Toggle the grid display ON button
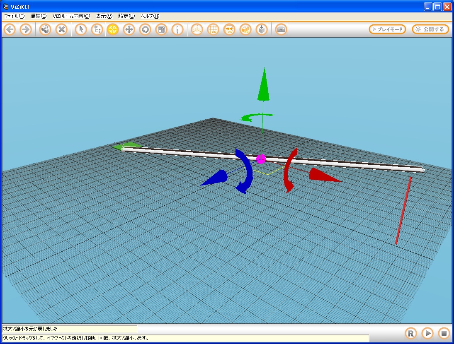 pos(213,29)
